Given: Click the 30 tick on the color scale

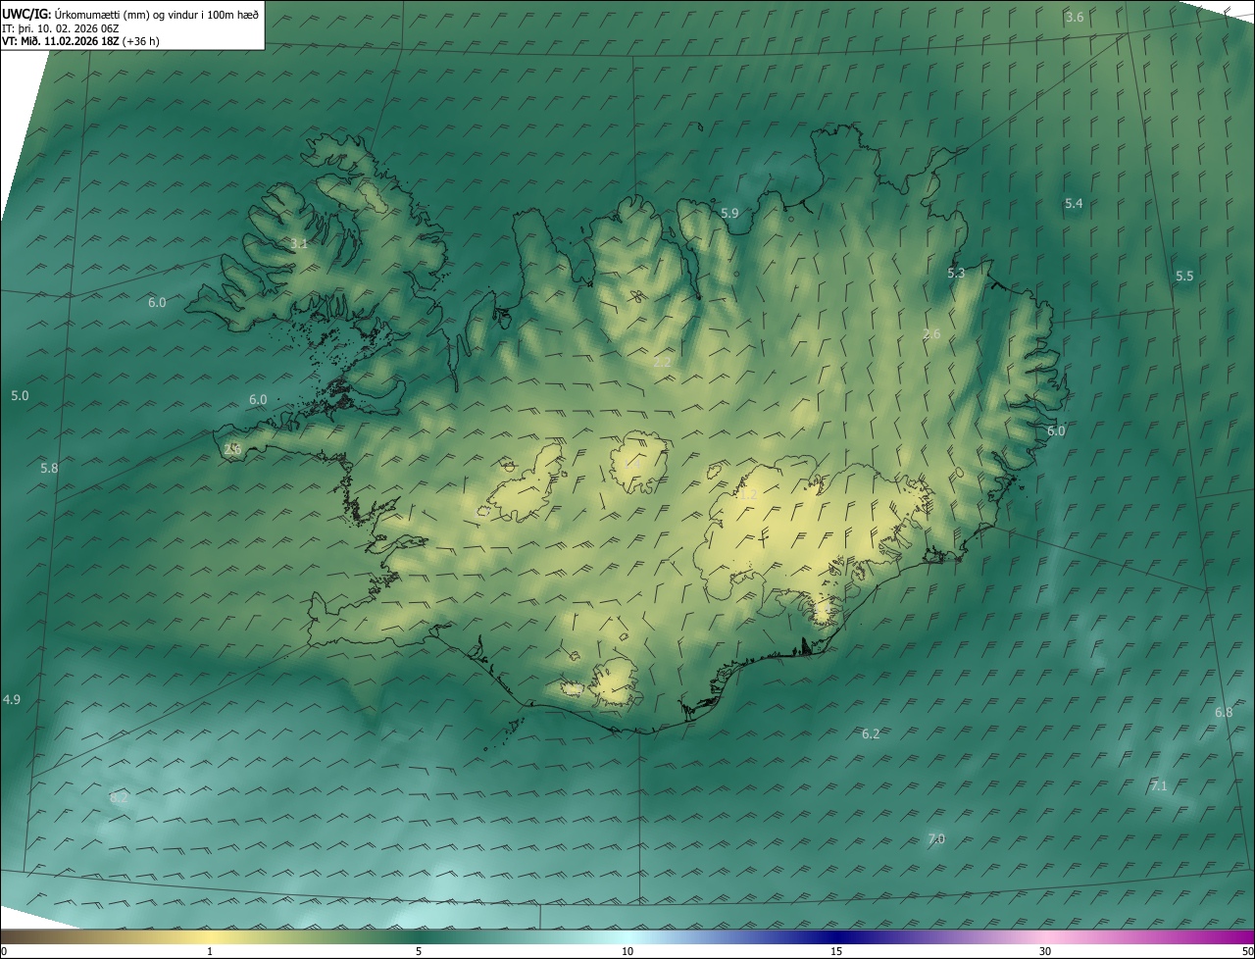Looking at the screenshot, I should (x=1045, y=951).
